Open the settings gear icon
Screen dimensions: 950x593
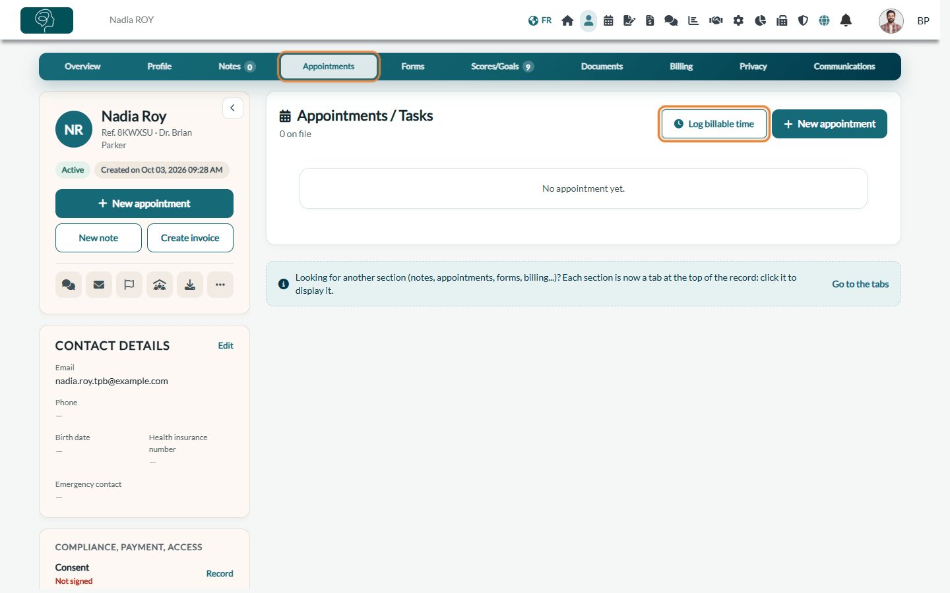click(x=738, y=20)
